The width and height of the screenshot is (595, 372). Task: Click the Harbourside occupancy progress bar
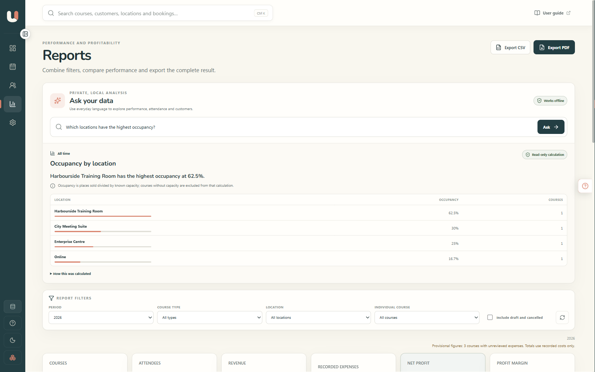click(x=103, y=216)
